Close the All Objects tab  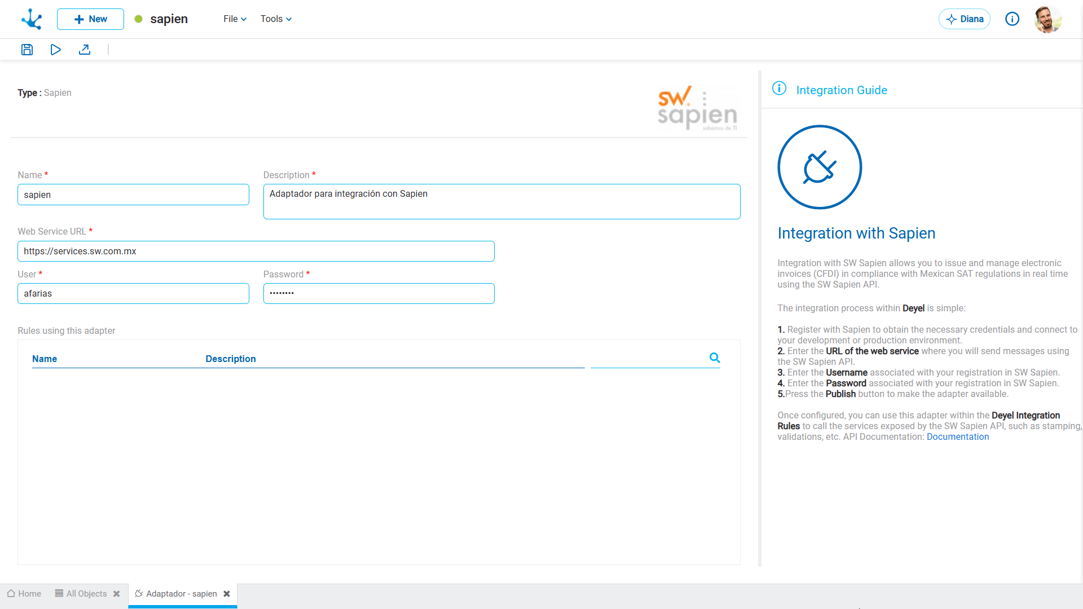(117, 594)
